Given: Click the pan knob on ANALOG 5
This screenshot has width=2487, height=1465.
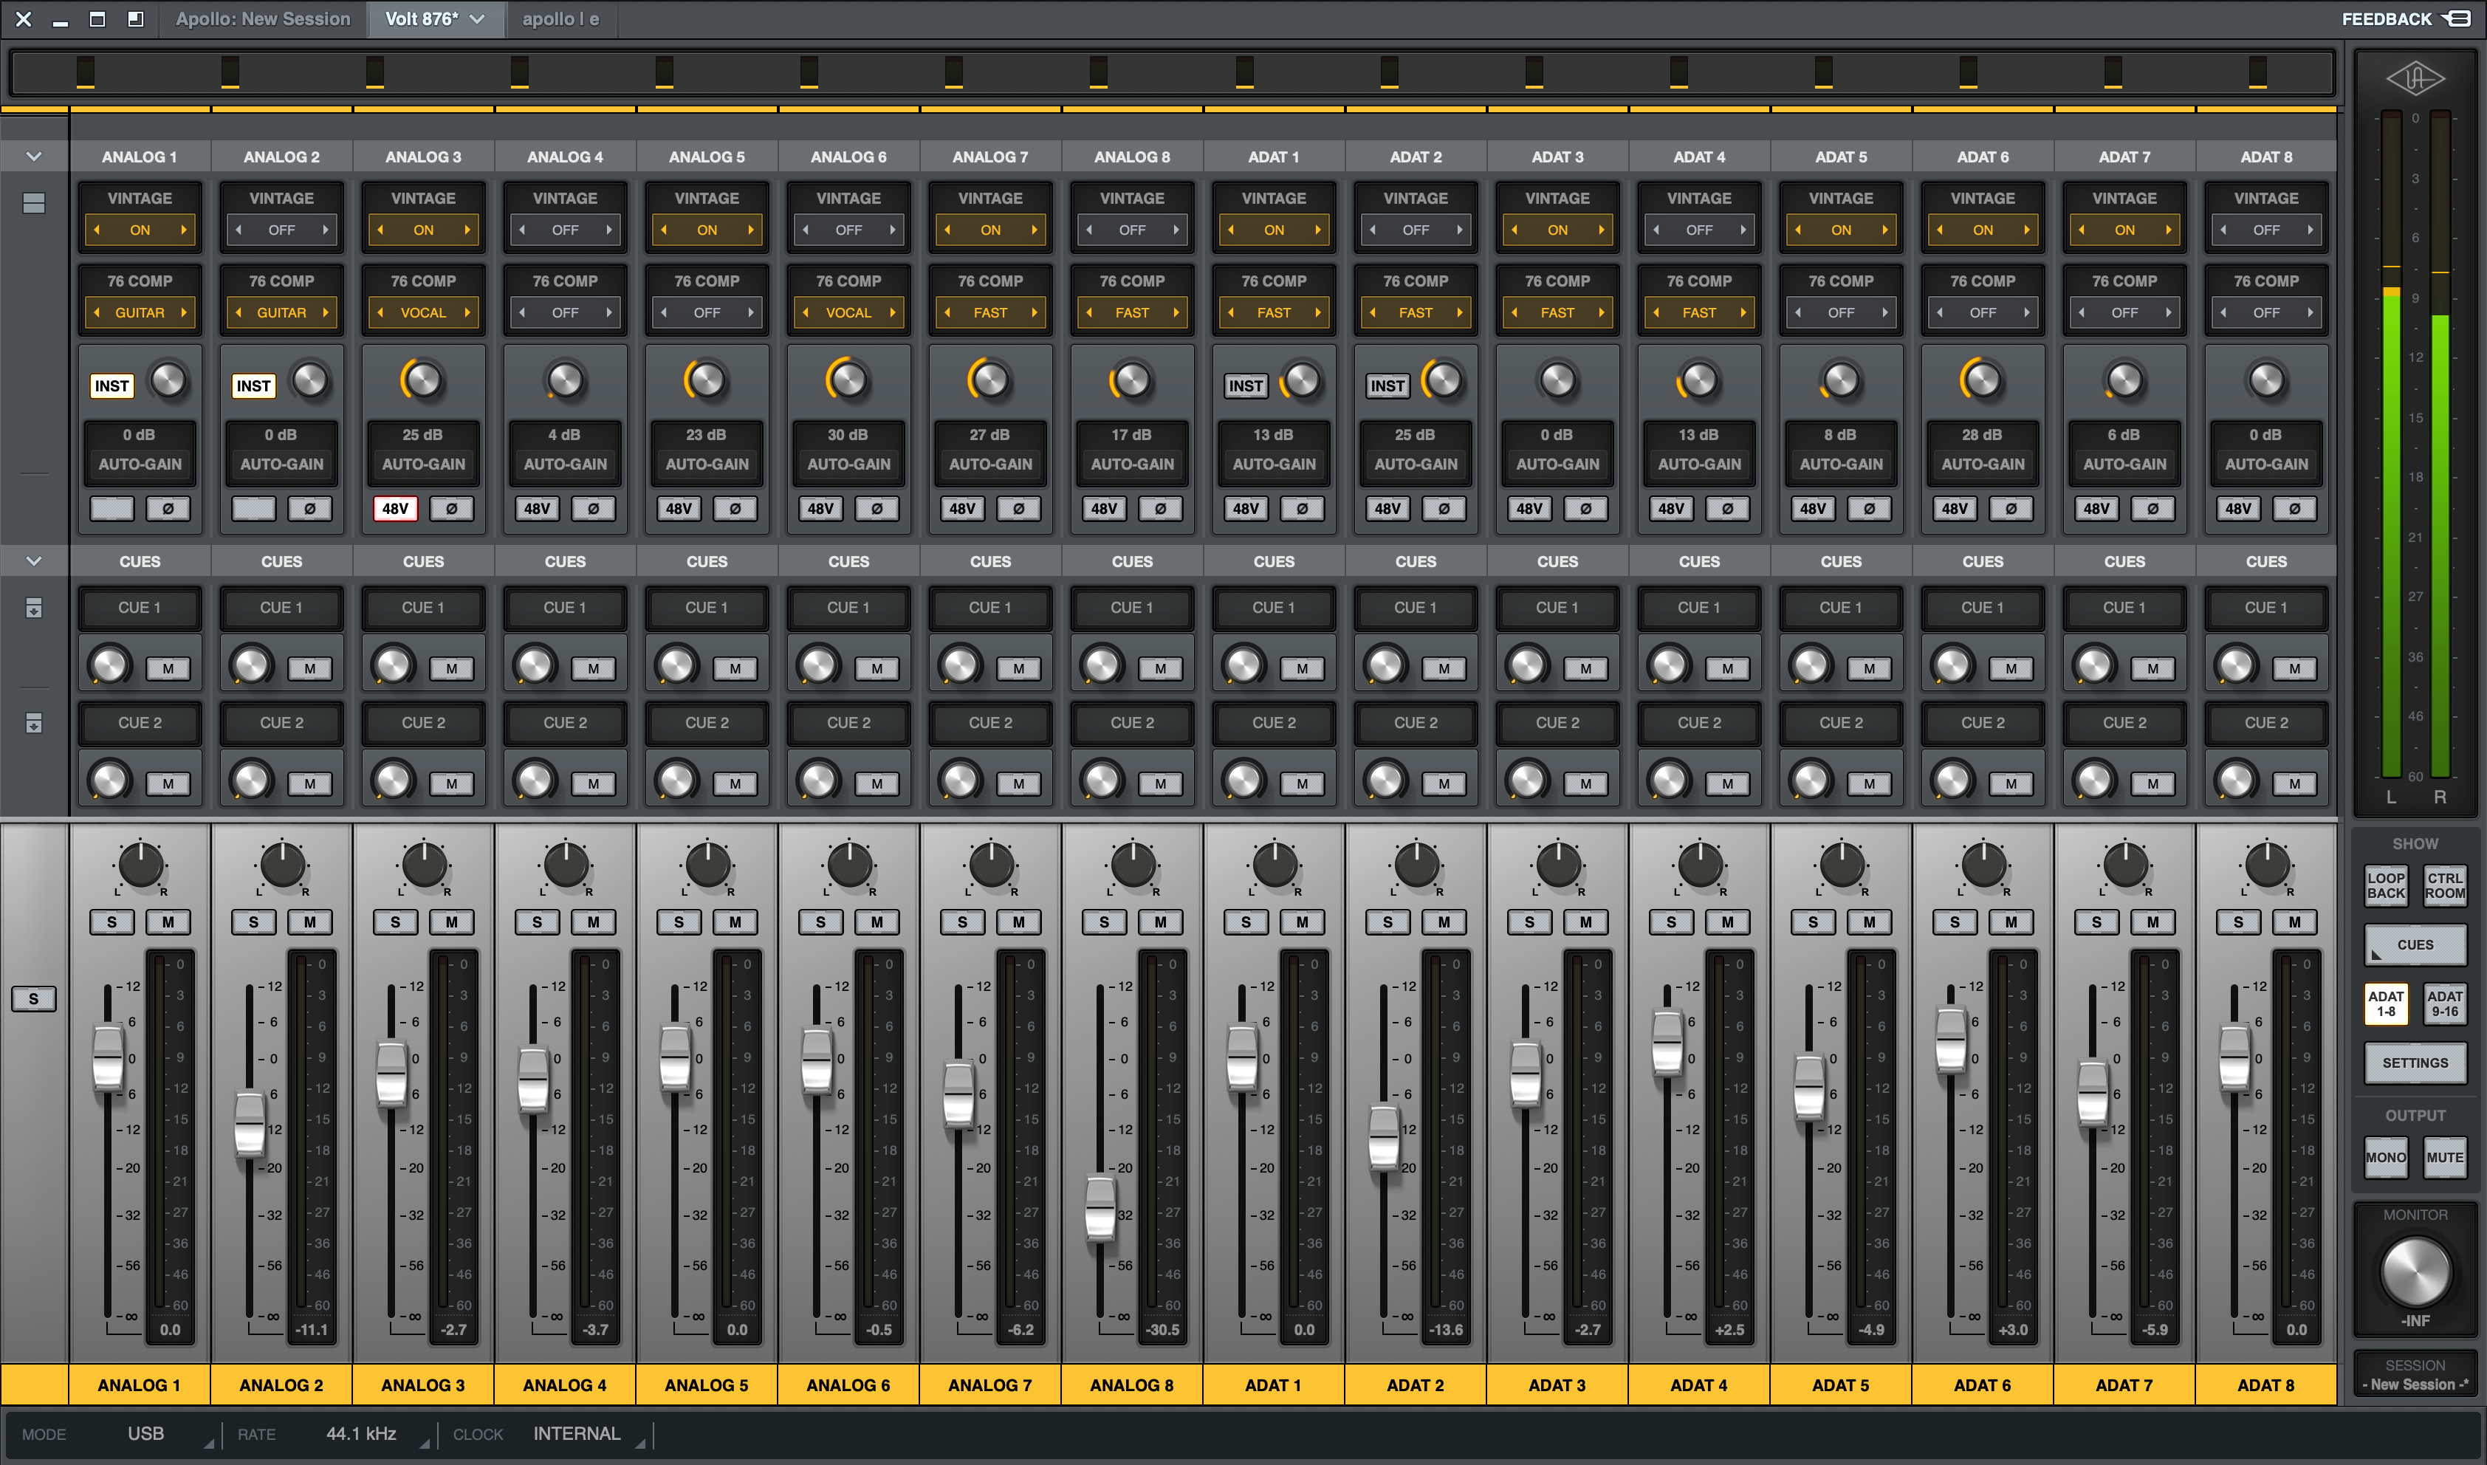Looking at the screenshot, I should [x=707, y=865].
